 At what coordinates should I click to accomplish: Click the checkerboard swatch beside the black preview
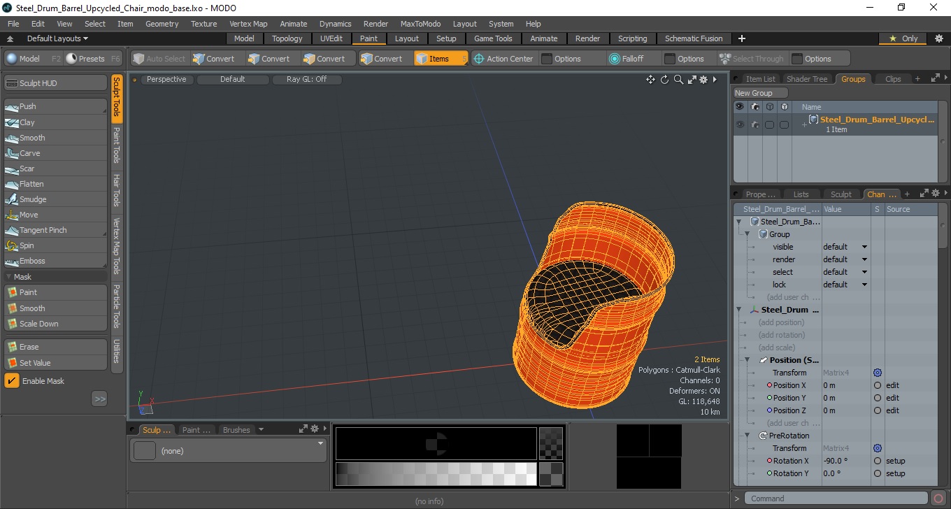click(551, 444)
